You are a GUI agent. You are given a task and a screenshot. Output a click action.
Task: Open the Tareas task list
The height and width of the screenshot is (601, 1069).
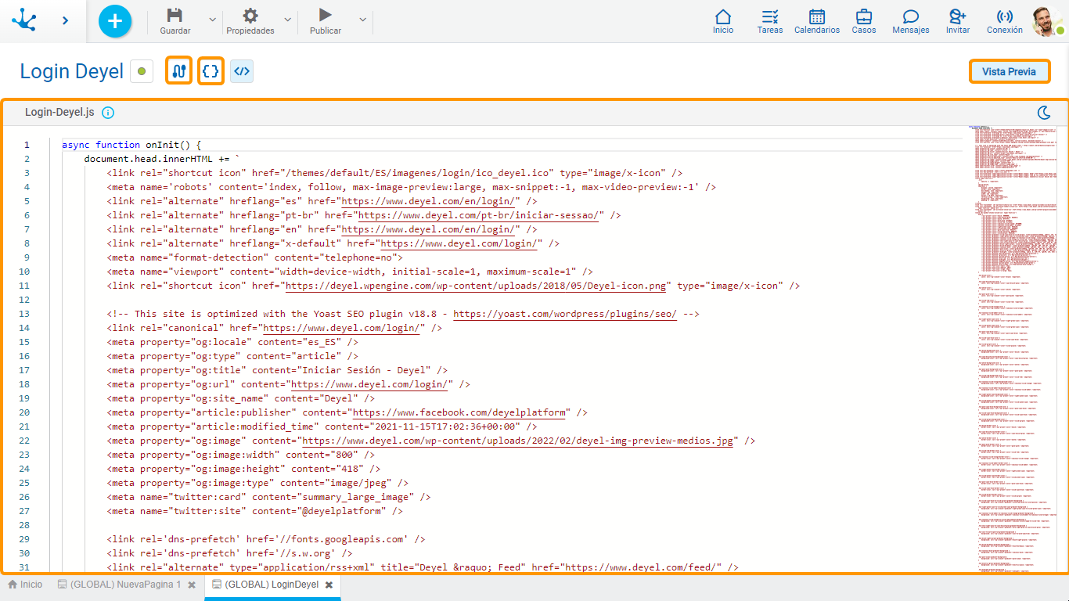770,21
